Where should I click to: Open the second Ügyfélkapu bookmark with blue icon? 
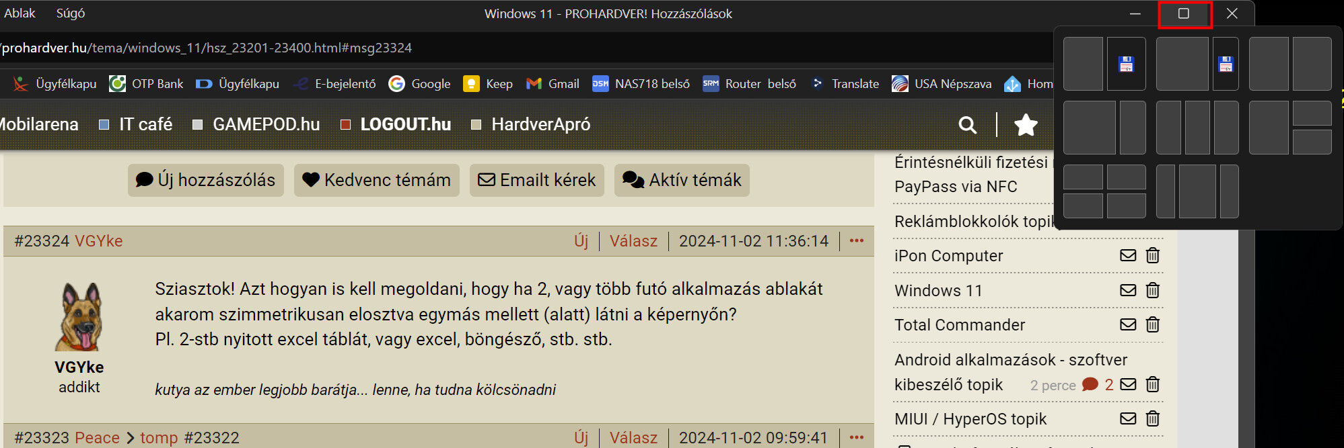(238, 84)
